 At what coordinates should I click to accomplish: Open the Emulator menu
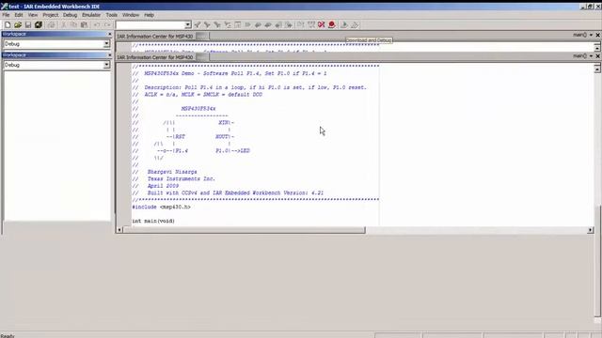pos(91,15)
